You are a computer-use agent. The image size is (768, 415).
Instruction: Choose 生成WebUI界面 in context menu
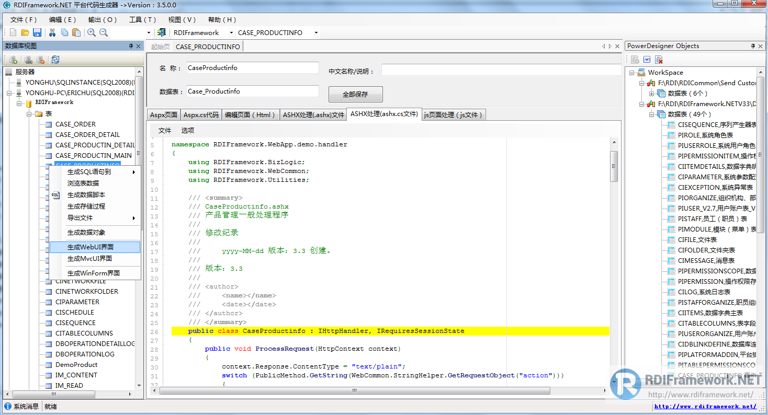pos(95,247)
